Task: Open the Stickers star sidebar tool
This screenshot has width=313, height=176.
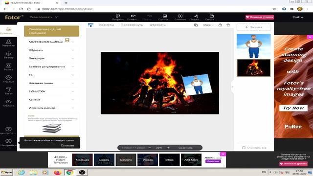Action: pos(8,79)
